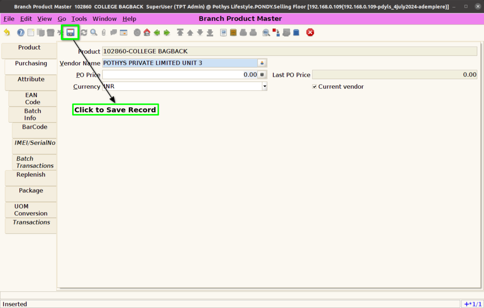Go to Home menu house icon

pyautogui.click(x=147, y=33)
